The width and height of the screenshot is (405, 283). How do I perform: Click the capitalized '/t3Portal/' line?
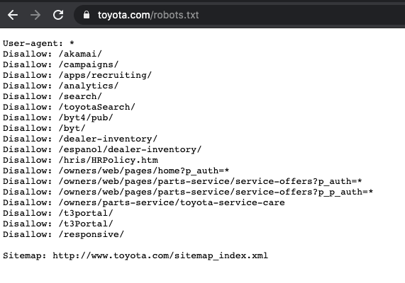coord(58,224)
